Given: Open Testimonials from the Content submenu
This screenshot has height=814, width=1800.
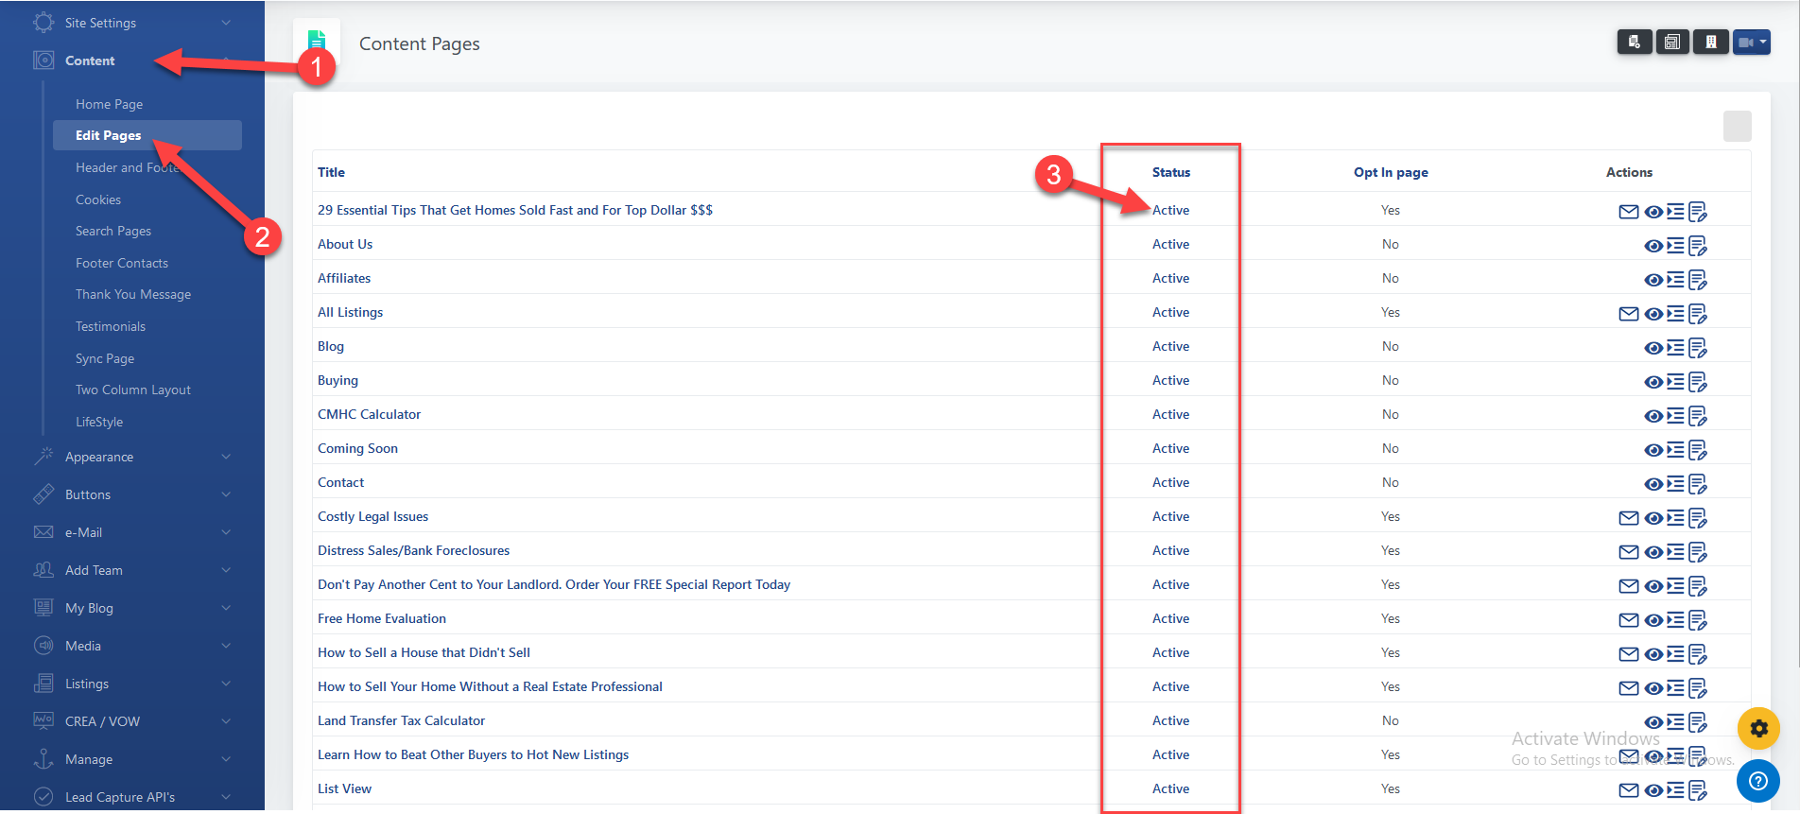Looking at the screenshot, I should (x=111, y=326).
